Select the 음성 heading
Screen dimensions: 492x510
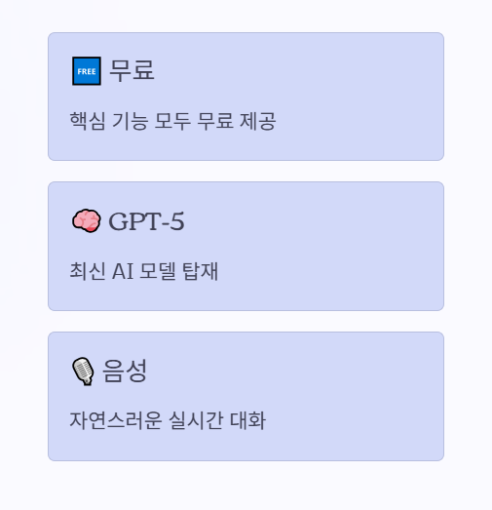125,371
